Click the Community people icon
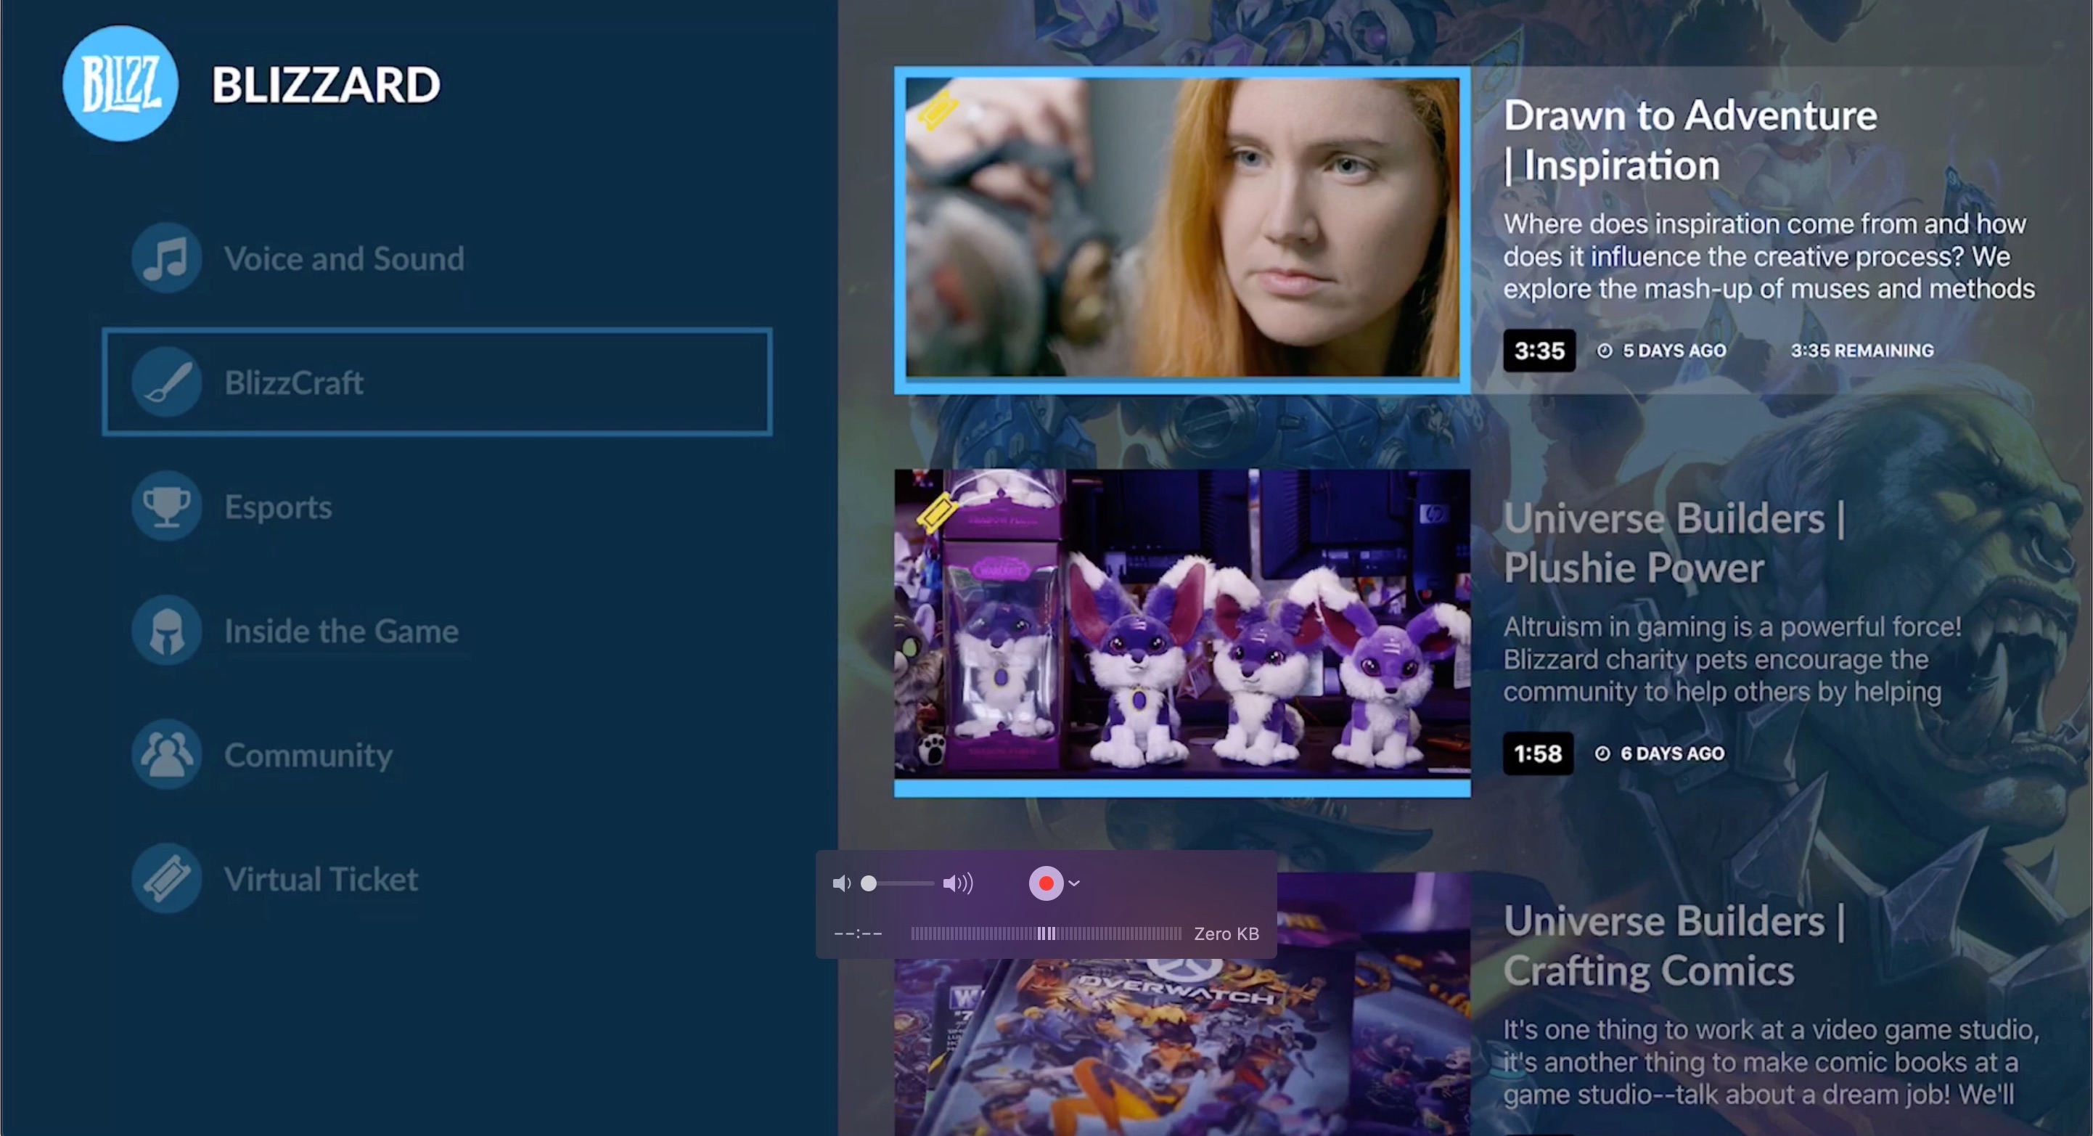The width and height of the screenshot is (2093, 1136). click(x=167, y=755)
